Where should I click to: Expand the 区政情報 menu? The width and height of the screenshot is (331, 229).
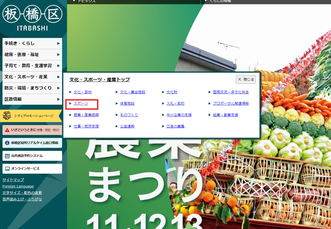(32, 99)
